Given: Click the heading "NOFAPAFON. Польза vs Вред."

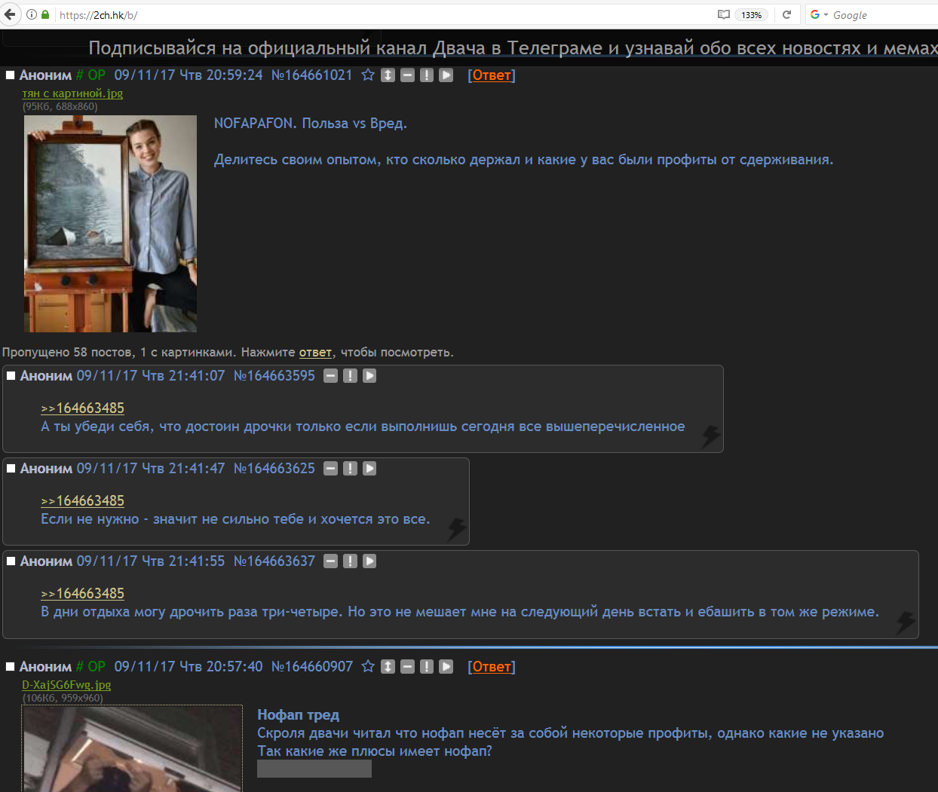Looking at the screenshot, I should click(311, 123).
